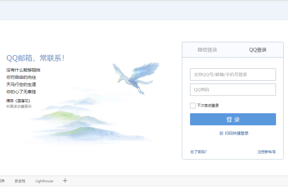This screenshot has width=288, height=192.
Task: Click the plus icon to add DevTools tab
Action: [x=65, y=181]
